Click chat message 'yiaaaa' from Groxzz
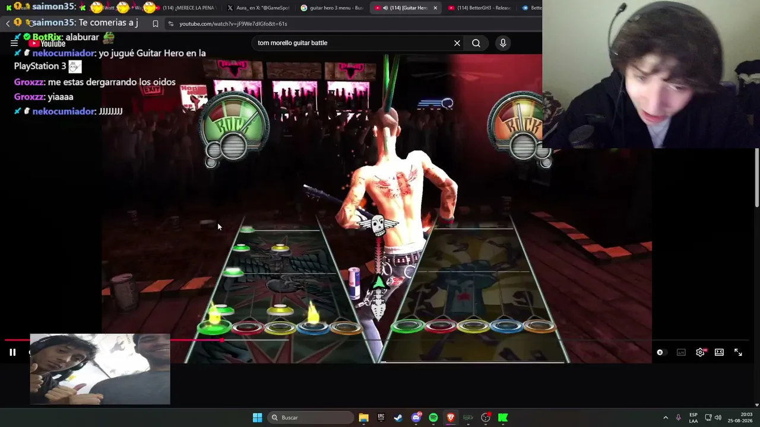The width and height of the screenshot is (760, 427). point(61,97)
